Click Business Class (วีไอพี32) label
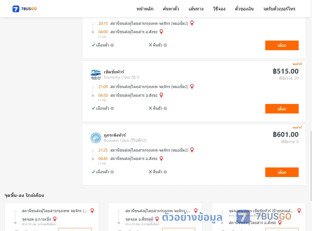The image size is (312, 231). 125,140
